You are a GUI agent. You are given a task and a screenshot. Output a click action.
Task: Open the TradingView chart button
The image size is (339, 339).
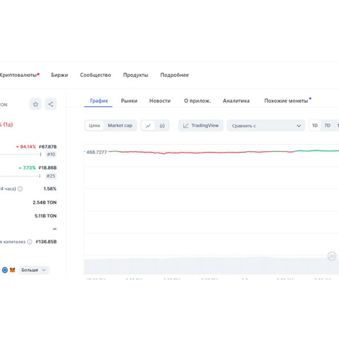pos(201,125)
